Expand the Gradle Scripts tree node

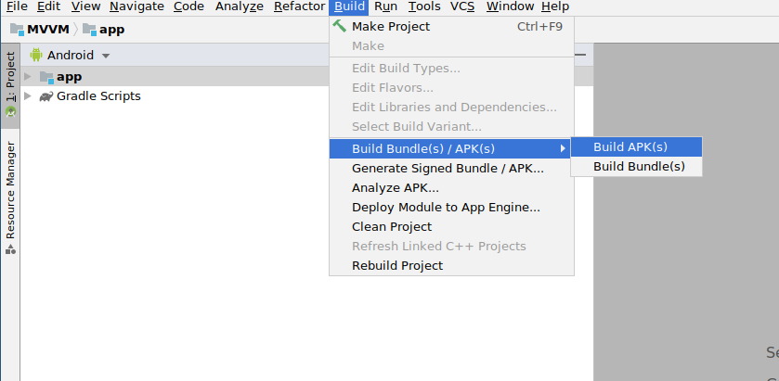click(28, 95)
